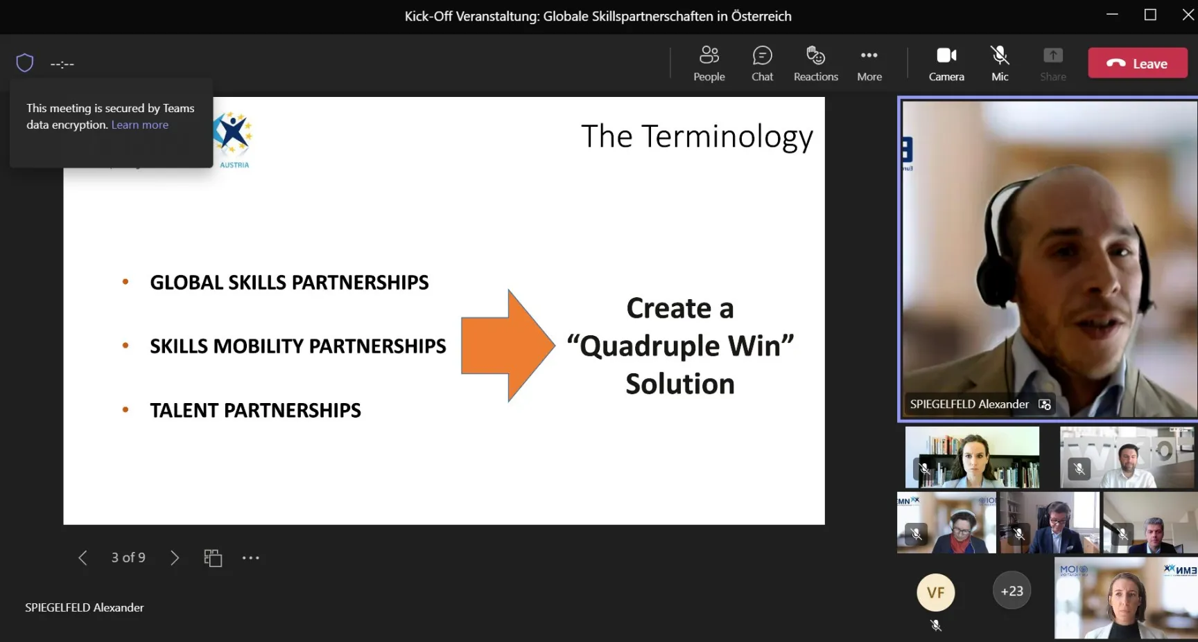Screen dimensions: 1198x642
Task: Click the security shield icon
Action: pyautogui.click(x=25, y=63)
